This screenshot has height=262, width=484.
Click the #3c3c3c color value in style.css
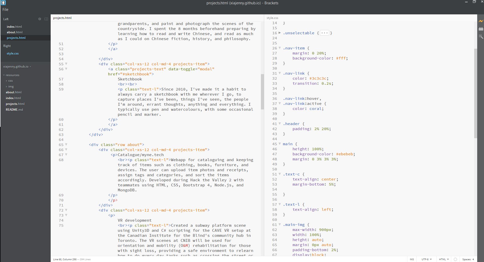point(318,78)
